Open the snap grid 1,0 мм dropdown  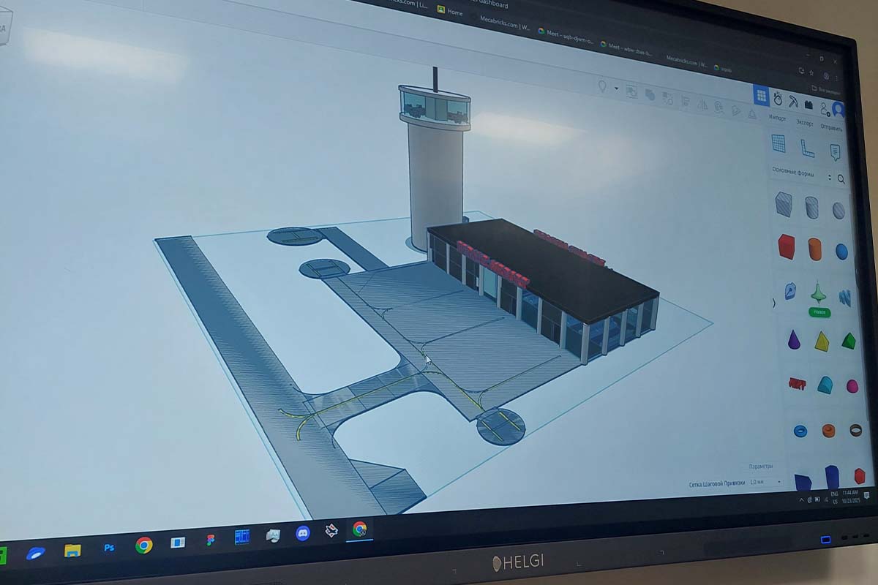tap(765, 483)
